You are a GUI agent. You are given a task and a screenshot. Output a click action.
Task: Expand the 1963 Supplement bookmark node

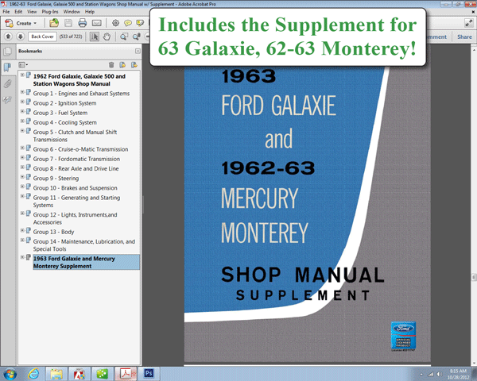tap(22, 257)
